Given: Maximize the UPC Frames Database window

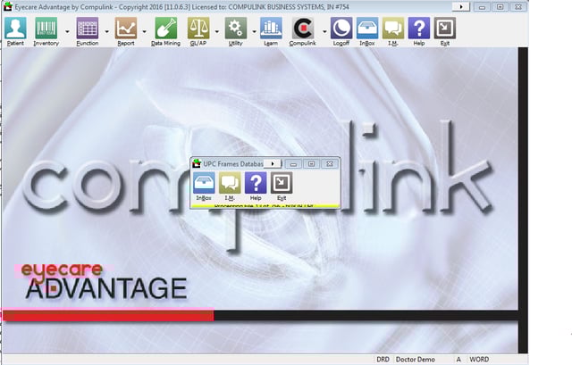Looking at the screenshot, I should coord(312,164).
